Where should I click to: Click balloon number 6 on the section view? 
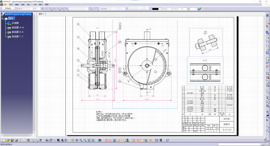pyautogui.click(x=78, y=24)
